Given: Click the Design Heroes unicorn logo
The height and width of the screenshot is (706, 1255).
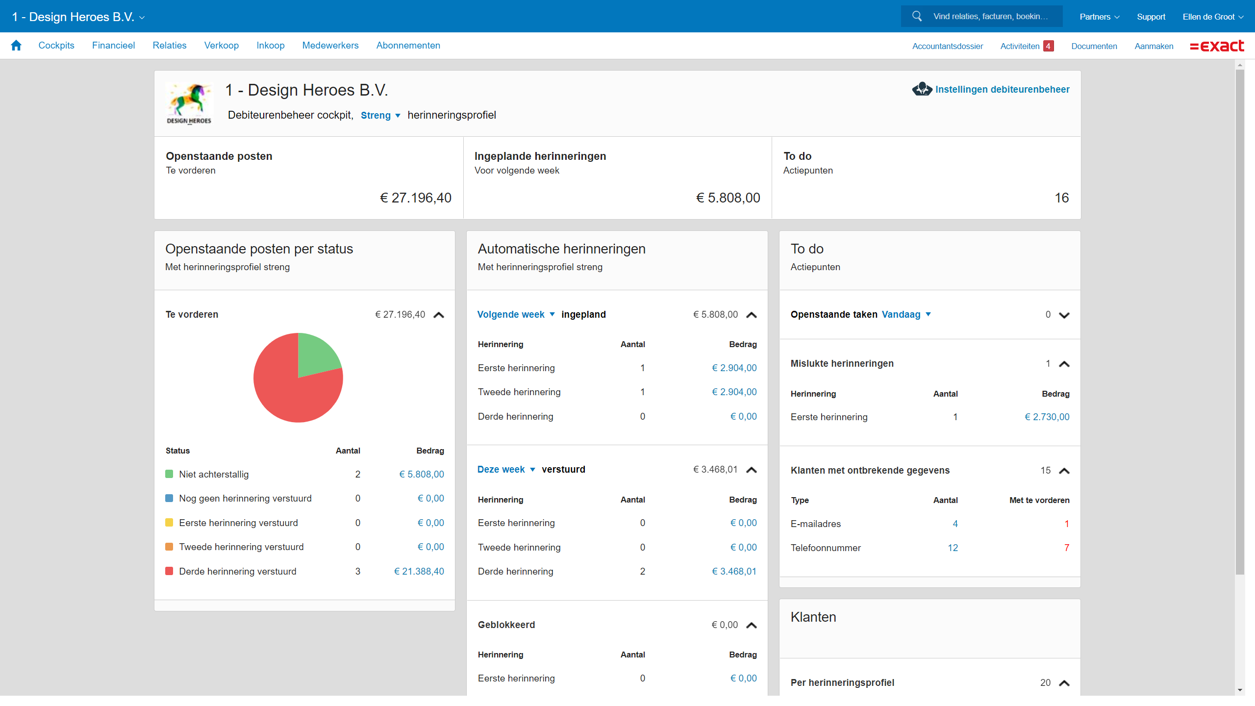Looking at the screenshot, I should [189, 103].
